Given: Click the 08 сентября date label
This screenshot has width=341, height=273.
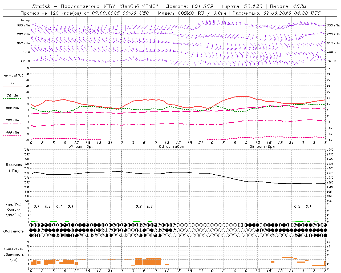Looking at the screenshot, I should pyautogui.click(x=172, y=147).
